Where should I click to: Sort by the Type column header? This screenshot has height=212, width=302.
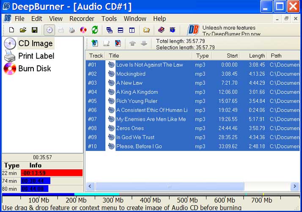click(x=202, y=56)
